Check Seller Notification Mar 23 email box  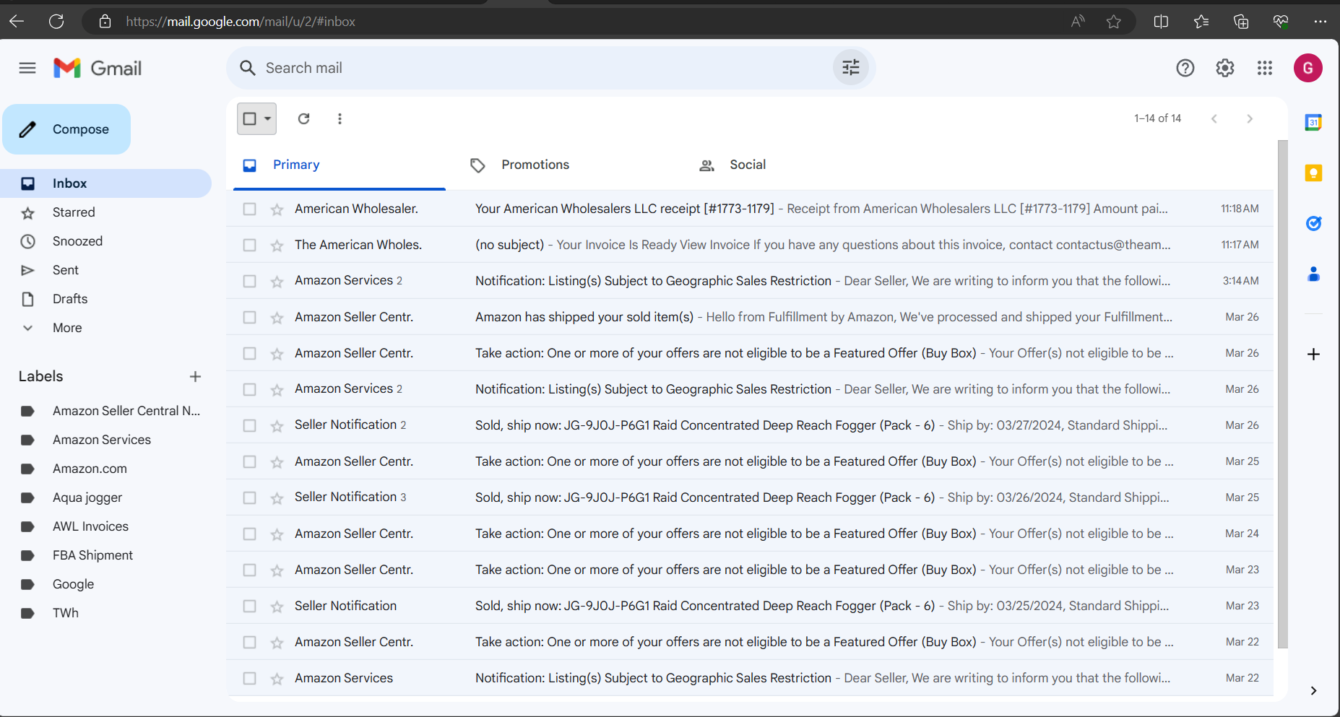(250, 606)
